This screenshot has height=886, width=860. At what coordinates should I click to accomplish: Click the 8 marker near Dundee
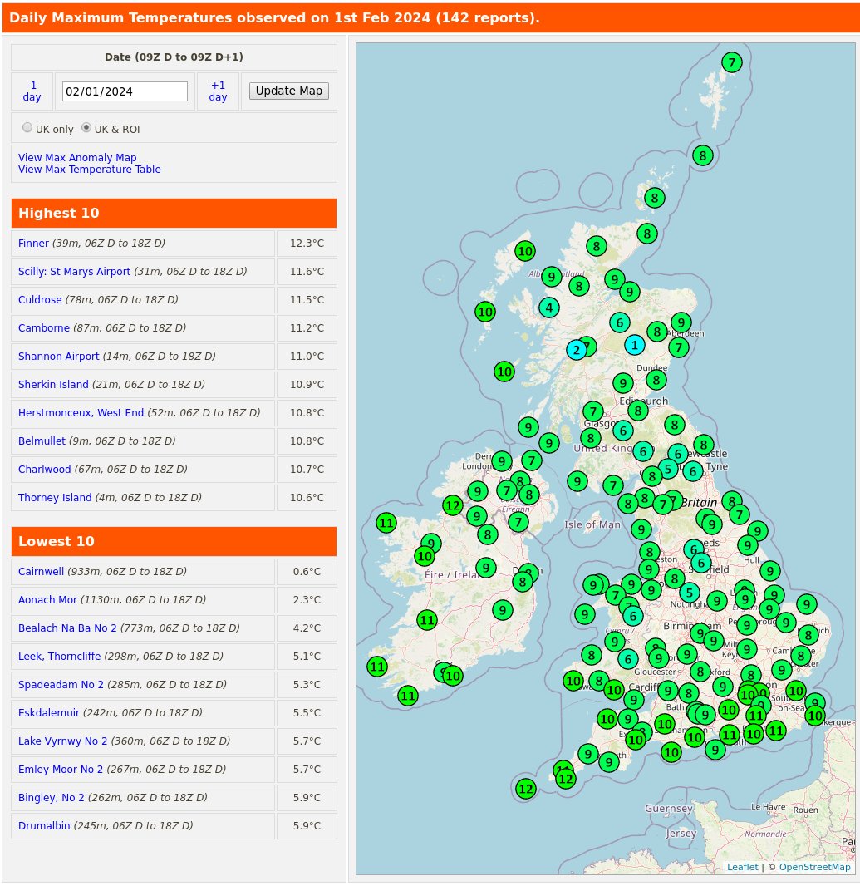[x=656, y=380]
